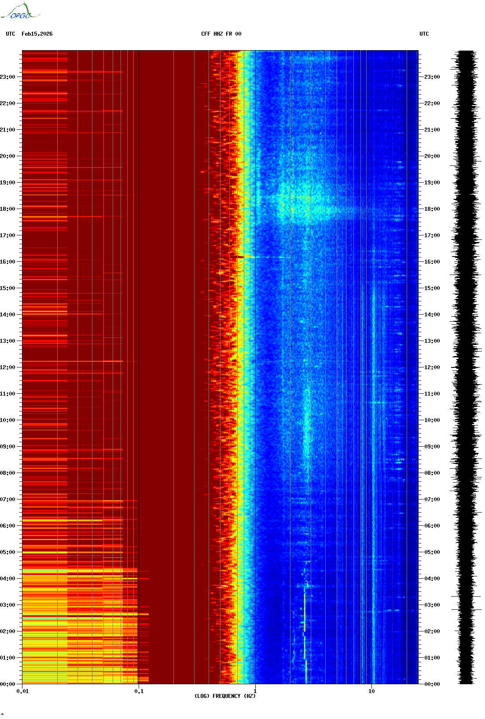Select '14:00' on the right time axis
Image resolution: width=485 pixels, height=719 pixels.
point(432,315)
